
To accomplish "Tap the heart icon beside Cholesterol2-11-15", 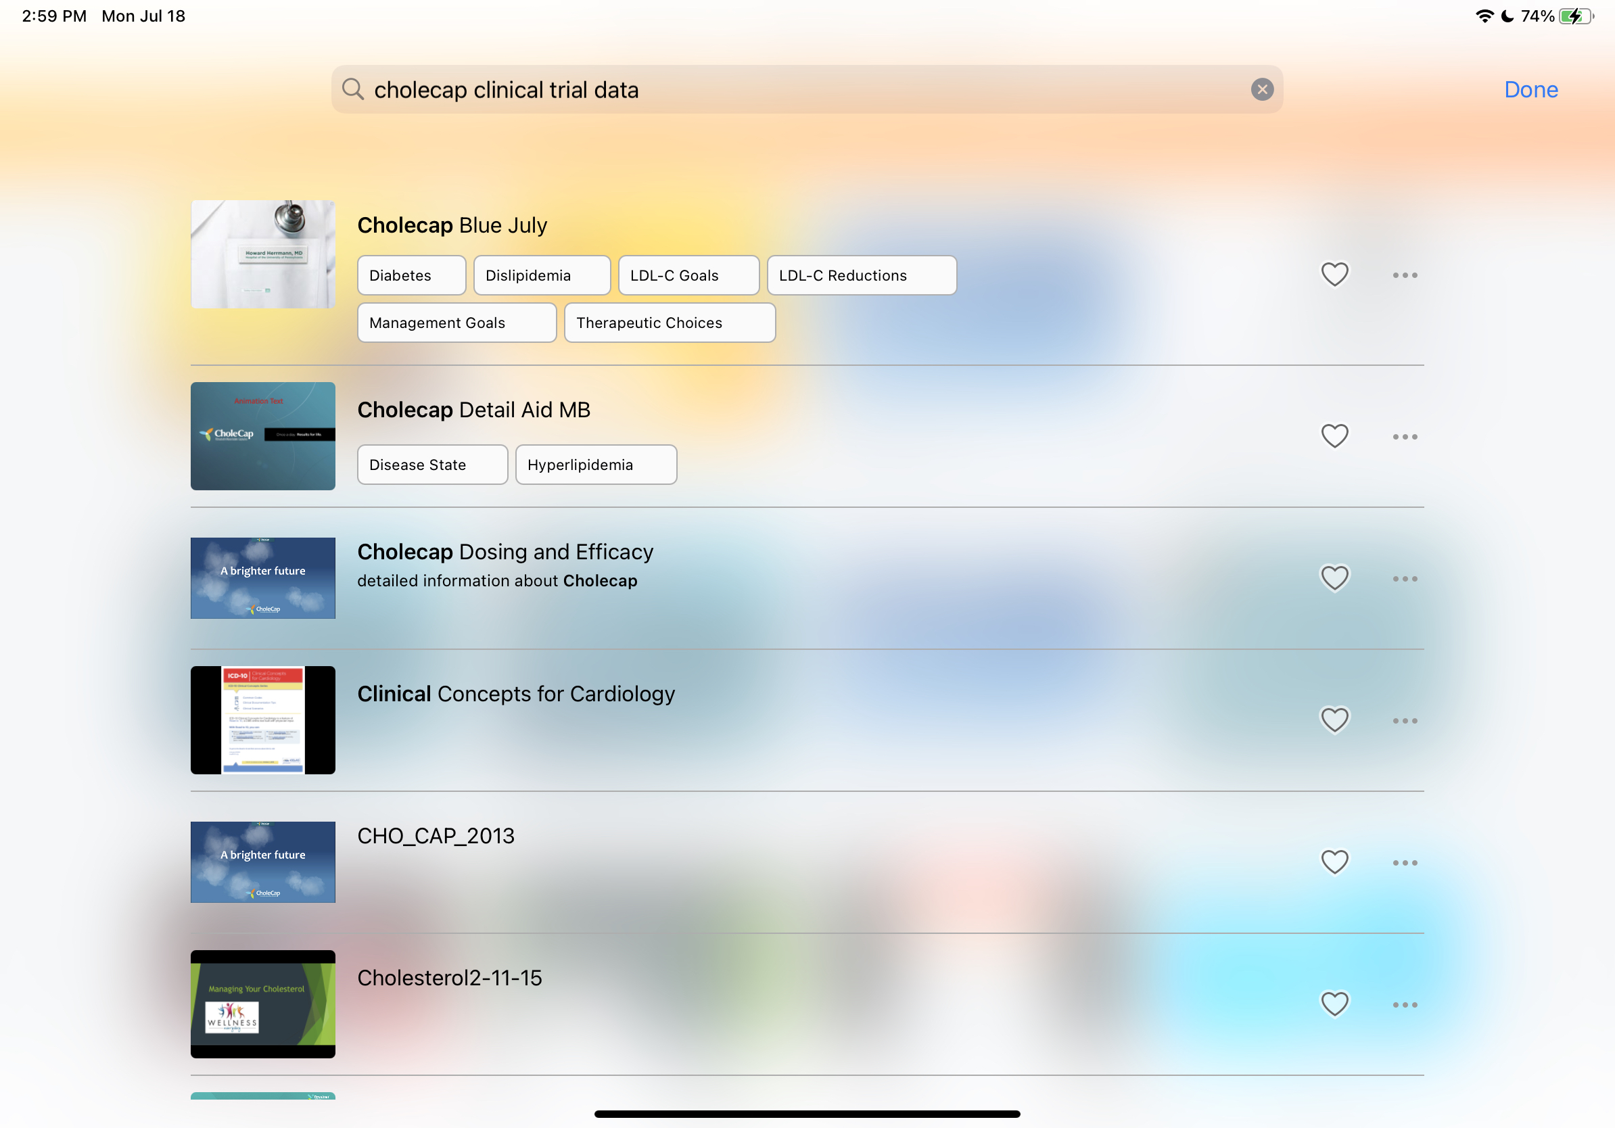I will click(1334, 1004).
